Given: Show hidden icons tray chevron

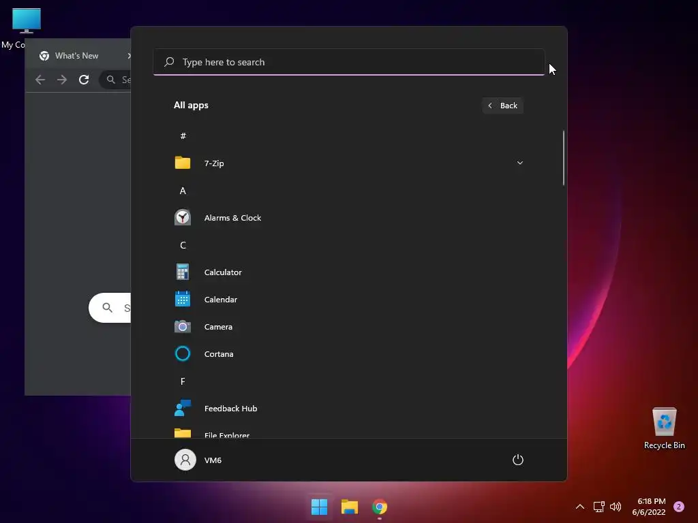Looking at the screenshot, I should (x=580, y=507).
